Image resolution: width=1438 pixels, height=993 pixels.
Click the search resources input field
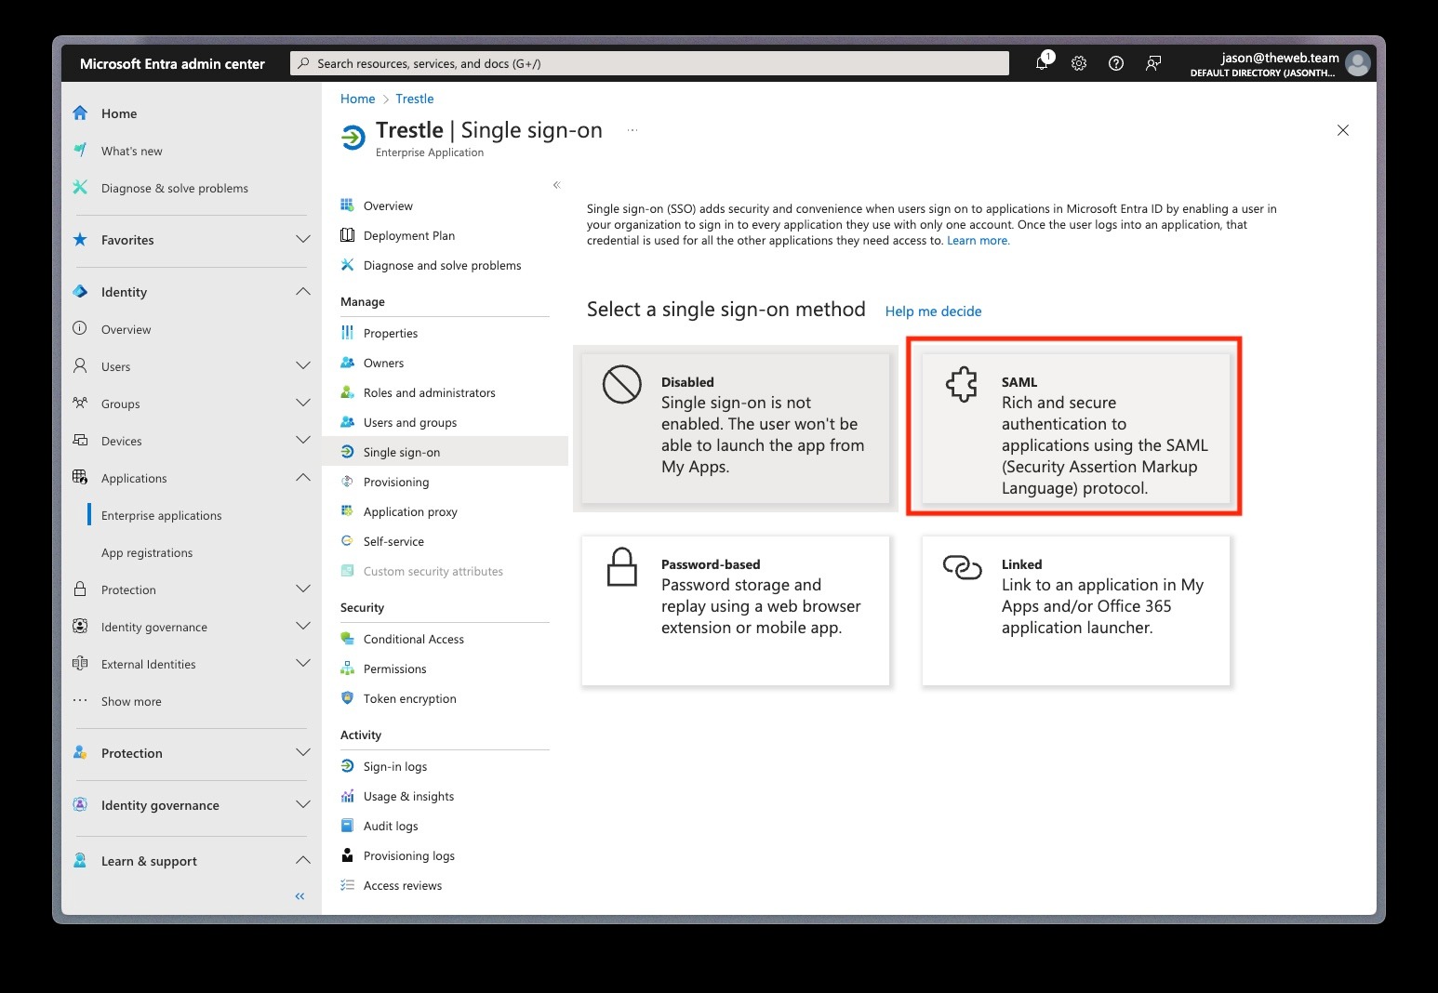(x=649, y=63)
